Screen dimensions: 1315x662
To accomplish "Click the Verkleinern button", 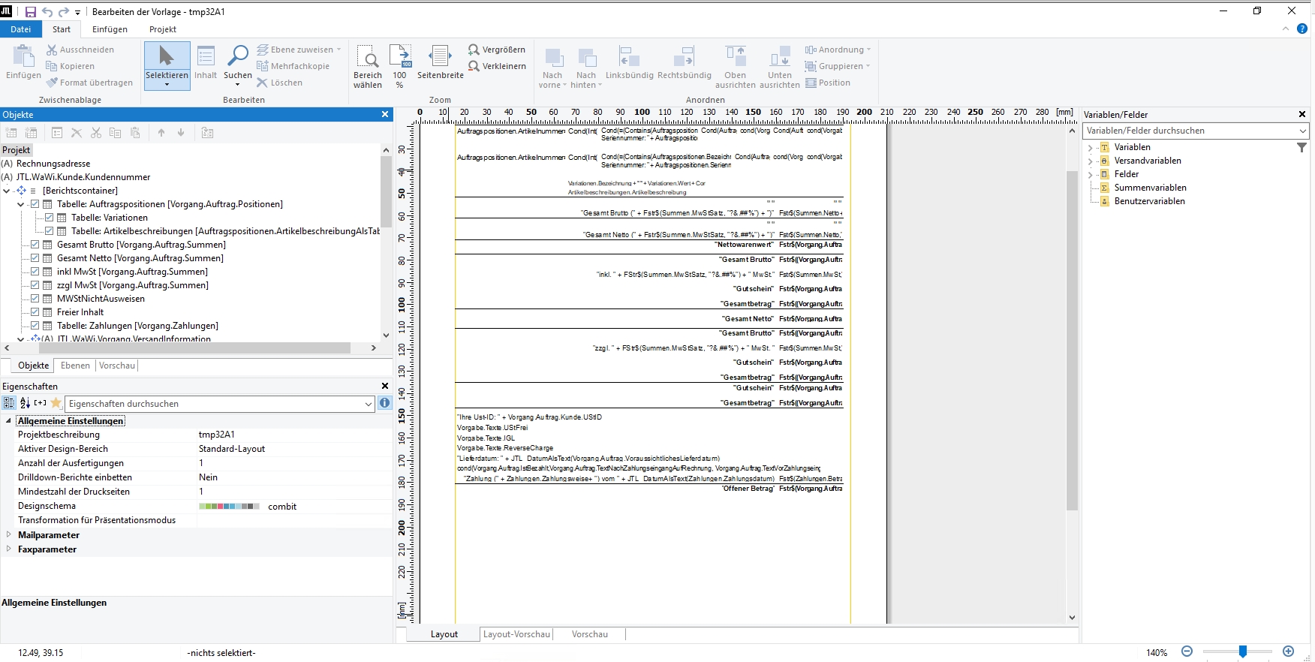I will [x=496, y=66].
